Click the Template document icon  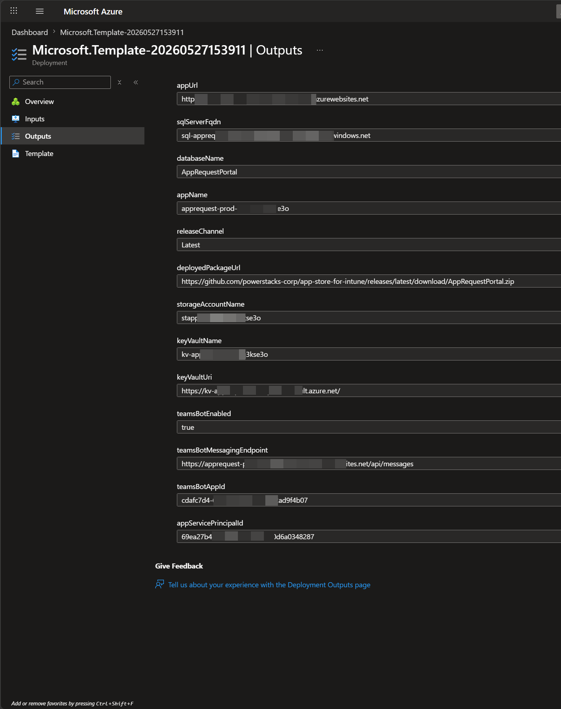click(16, 154)
